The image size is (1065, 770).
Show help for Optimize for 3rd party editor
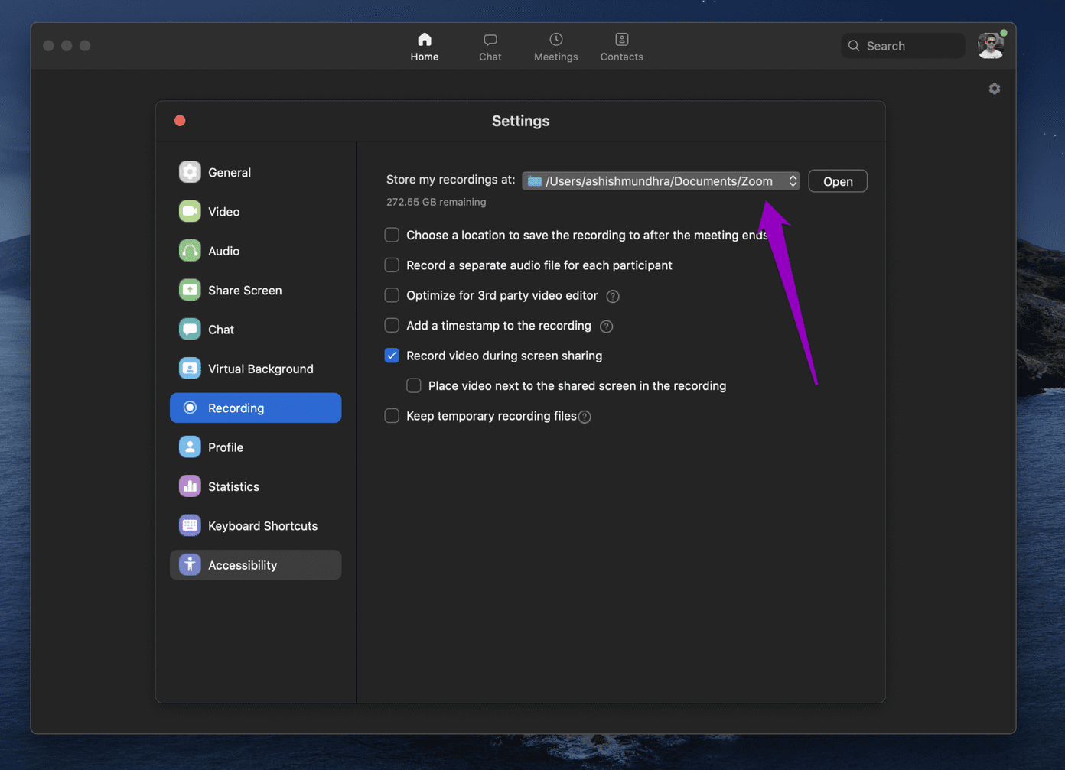613,296
